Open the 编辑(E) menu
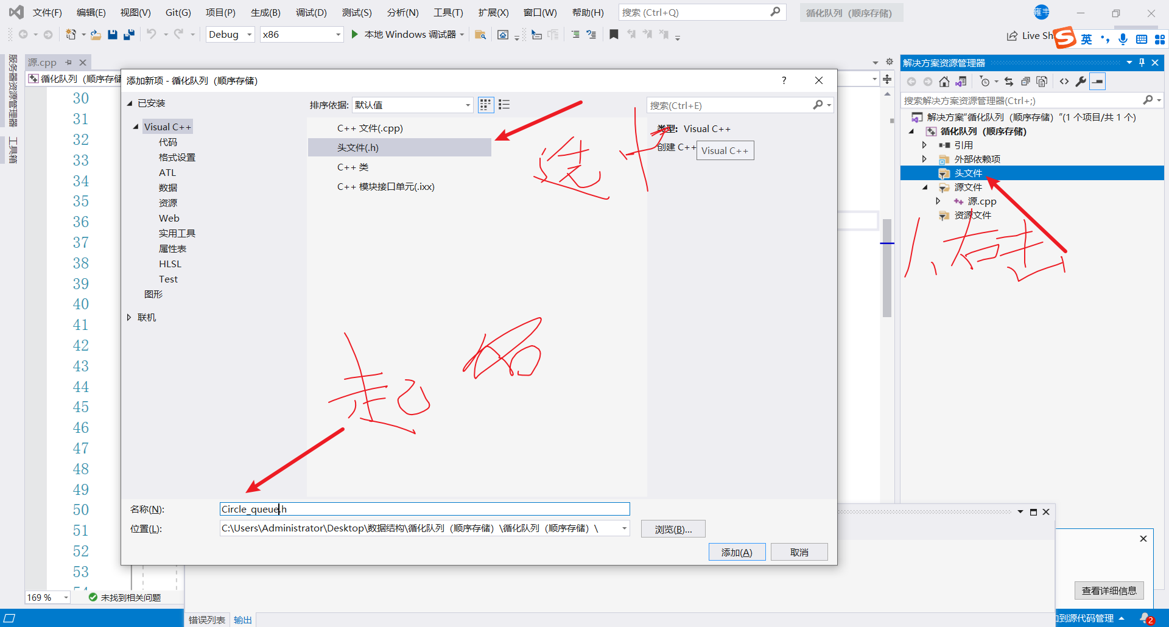Image resolution: width=1169 pixels, height=627 pixels. [x=91, y=12]
